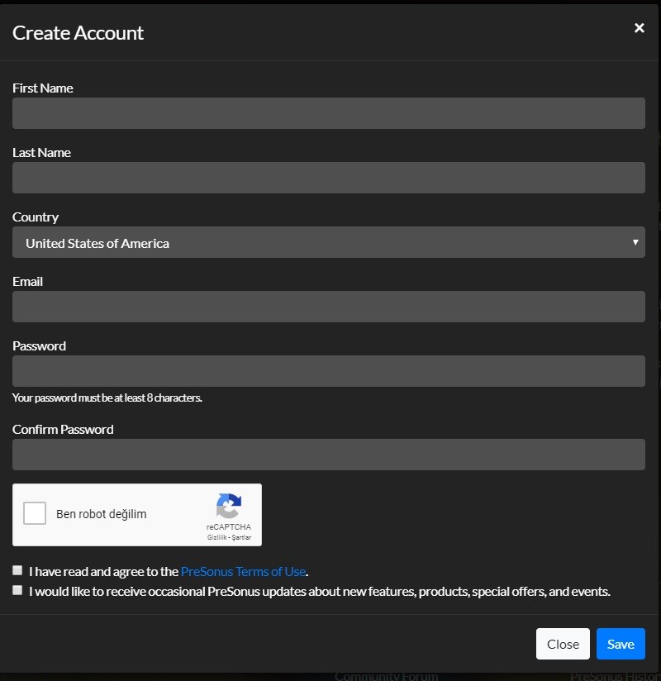Screen dimensions: 661x681
Task: Open the PreSonus Terms of Use link
Action: click(x=243, y=571)
